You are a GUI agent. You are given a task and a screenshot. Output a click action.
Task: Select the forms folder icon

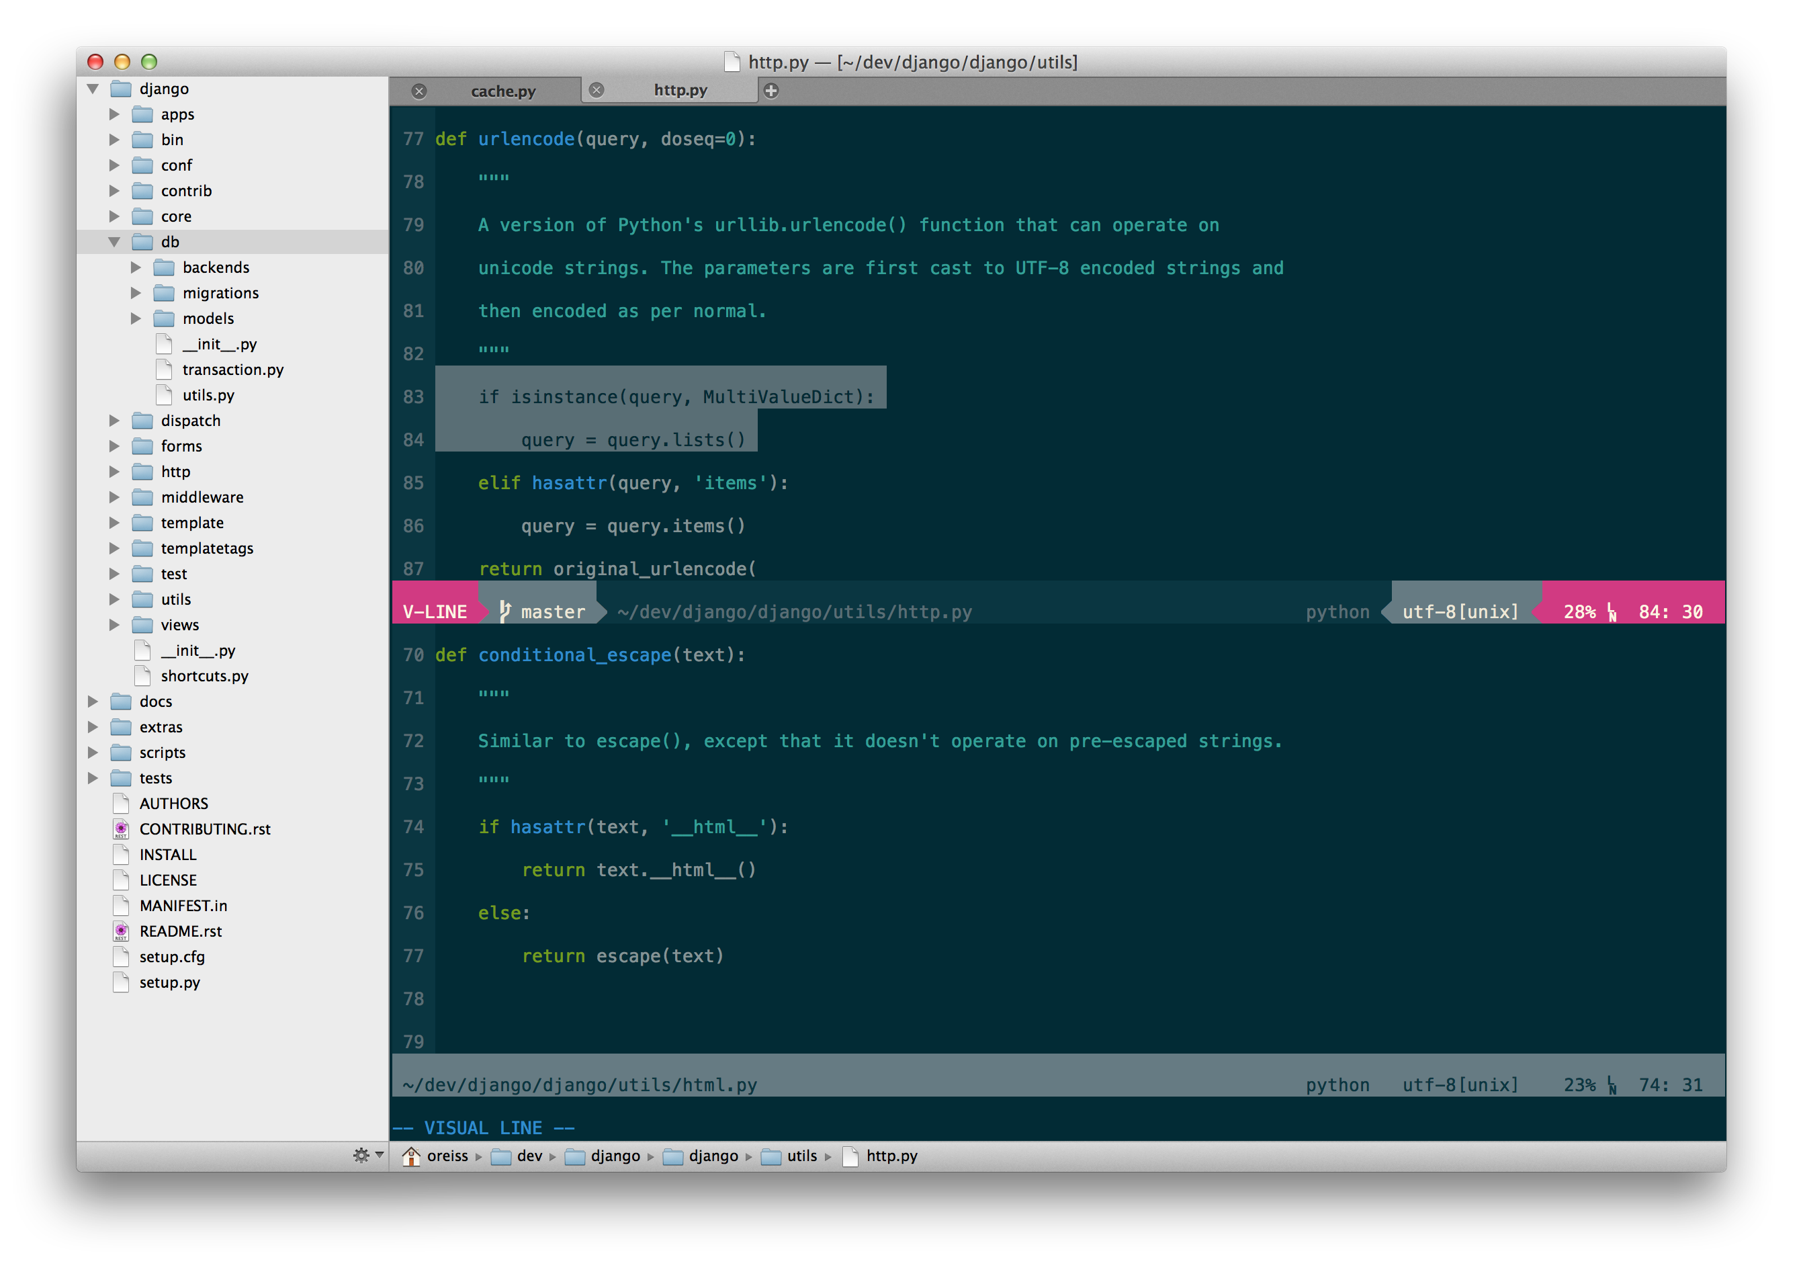(x=142, y=446)
